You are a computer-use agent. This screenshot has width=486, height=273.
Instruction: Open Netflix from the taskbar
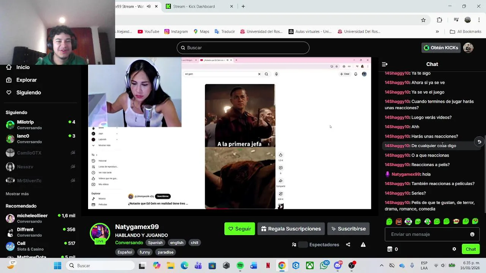click(x=268, y=266)
